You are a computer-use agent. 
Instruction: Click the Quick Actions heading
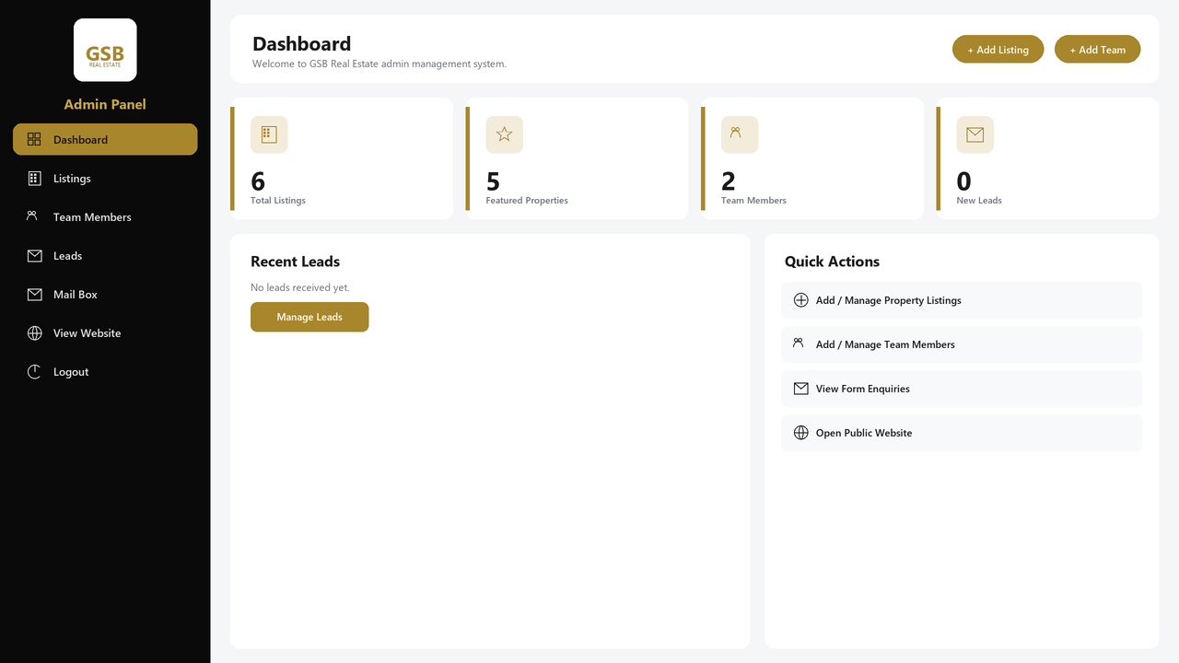(832, 262)
